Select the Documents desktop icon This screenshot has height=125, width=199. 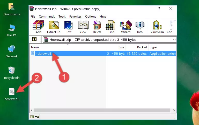pyautogui.click(x=12, y=10)
